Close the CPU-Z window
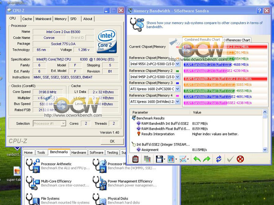Viewport: 274px width, 205px height. point(121,11)
